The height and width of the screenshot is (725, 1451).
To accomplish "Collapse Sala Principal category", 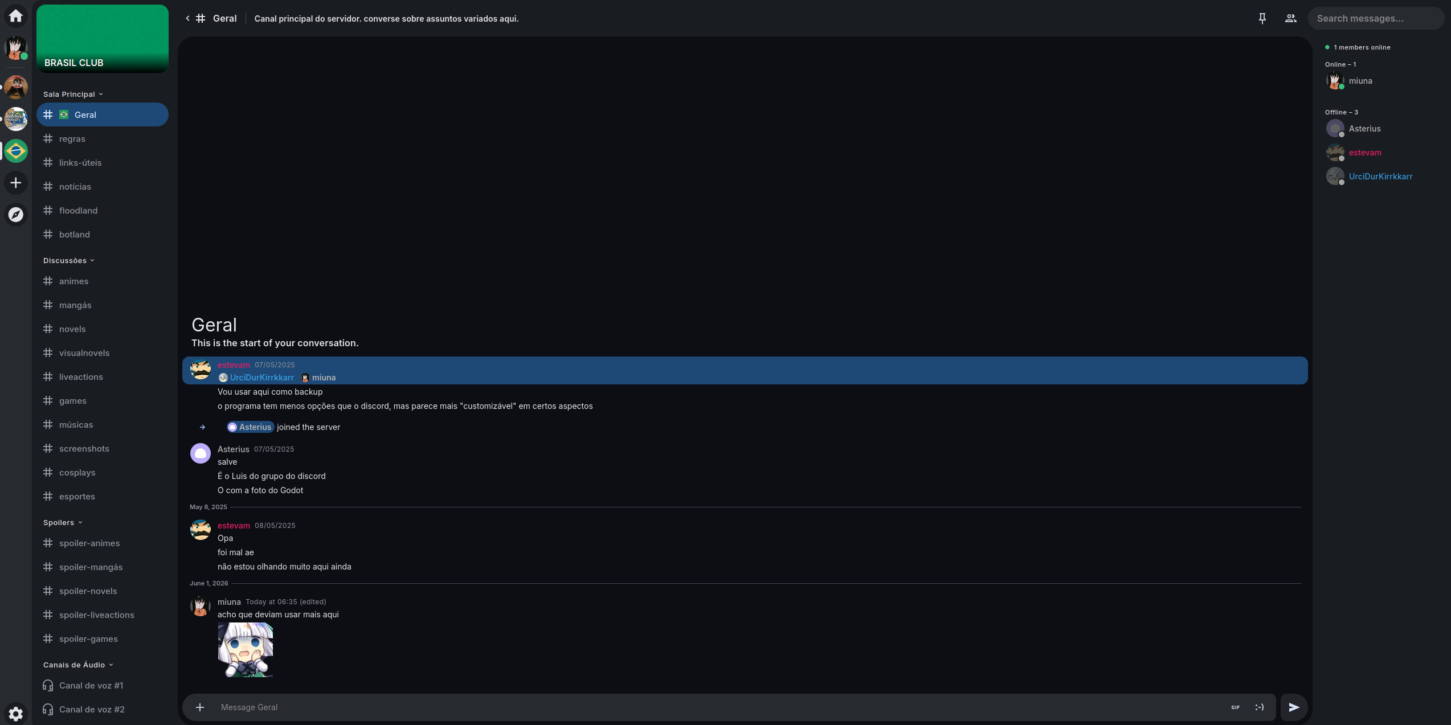I will [x=73, y=94].
